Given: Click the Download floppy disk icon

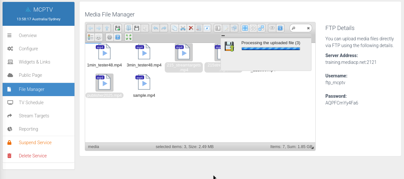Looking at the screenshot, I should click(x=137, y=28).
